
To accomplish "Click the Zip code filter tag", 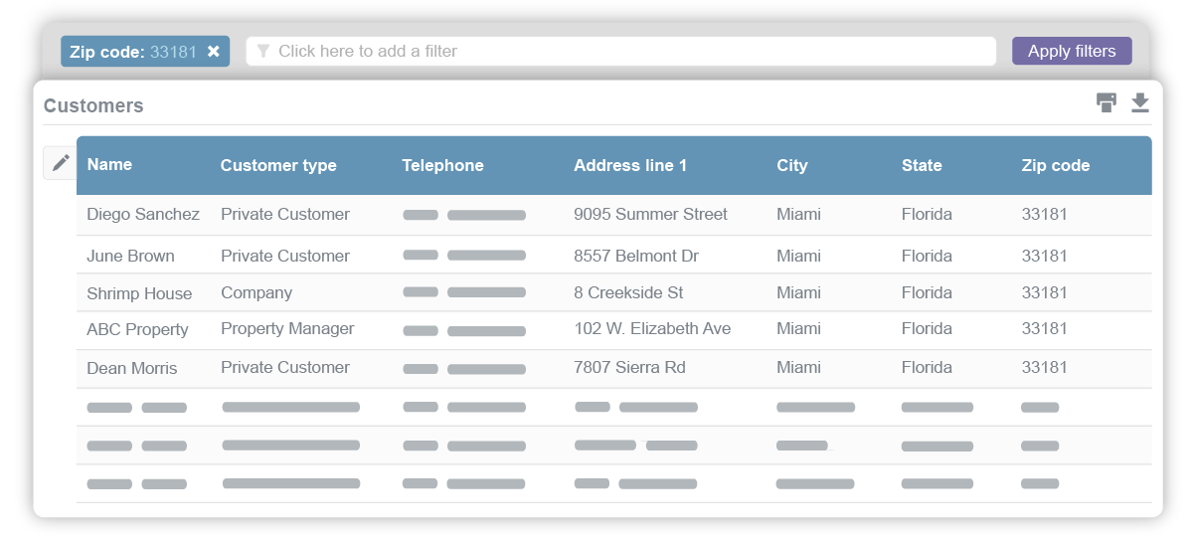I will coord(132,52).
